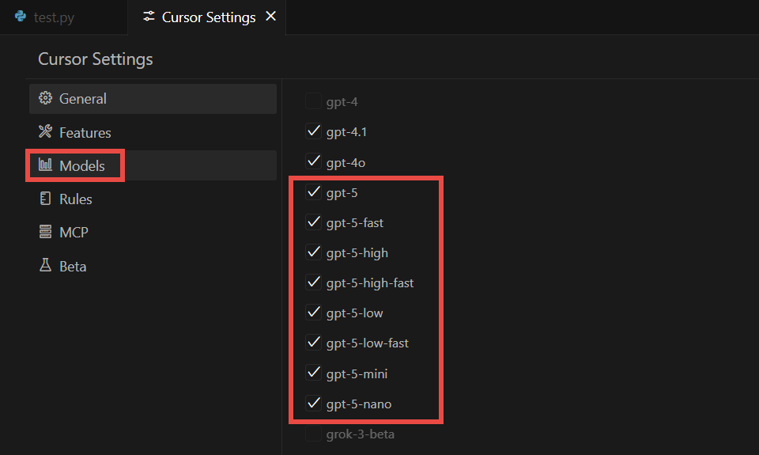The image size is (759, 455).
Task: Click the gear icon beside General
Action: pos(46,98)
